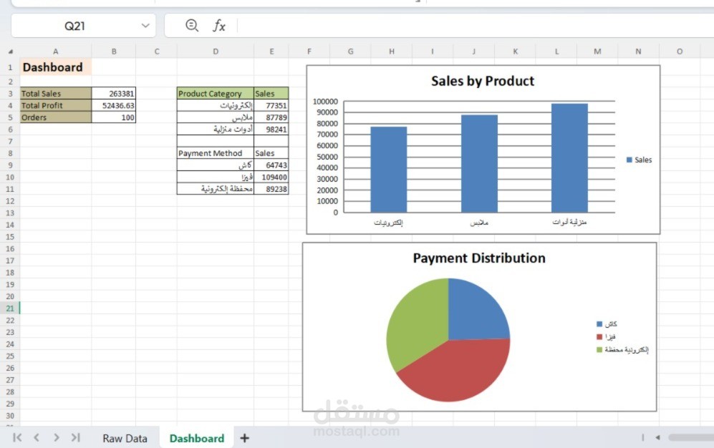Click the Name Box showing Q21
Screen dimensions: 714x448
(x=74, y=26)
